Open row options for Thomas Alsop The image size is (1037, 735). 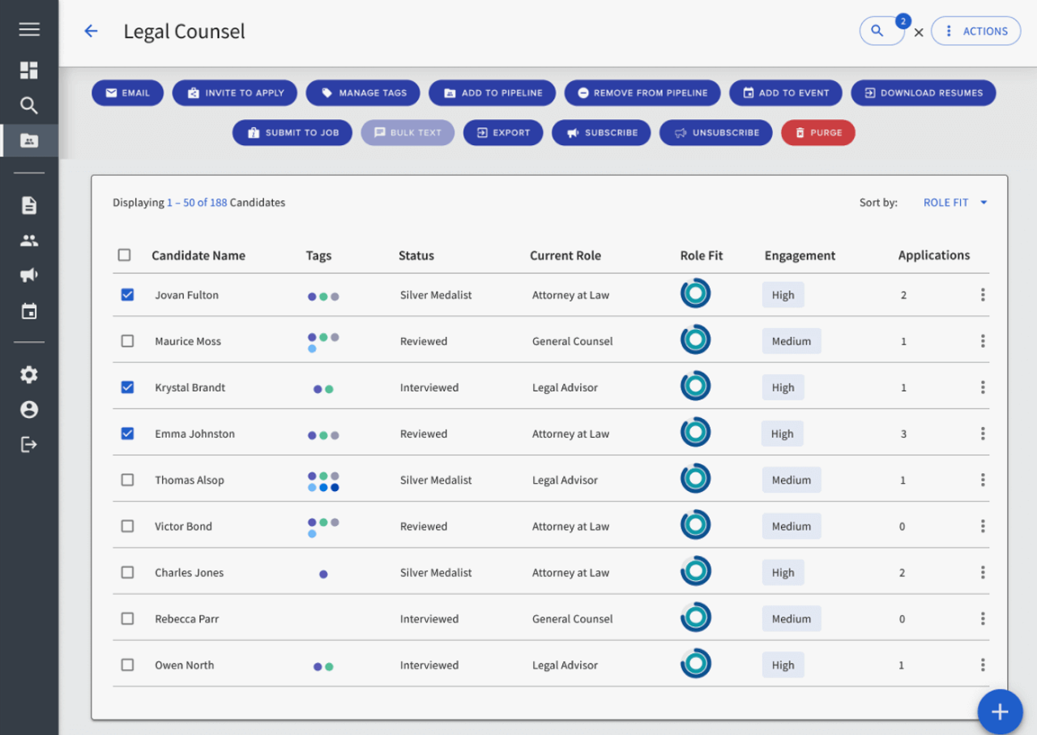(x=983, y=480)
